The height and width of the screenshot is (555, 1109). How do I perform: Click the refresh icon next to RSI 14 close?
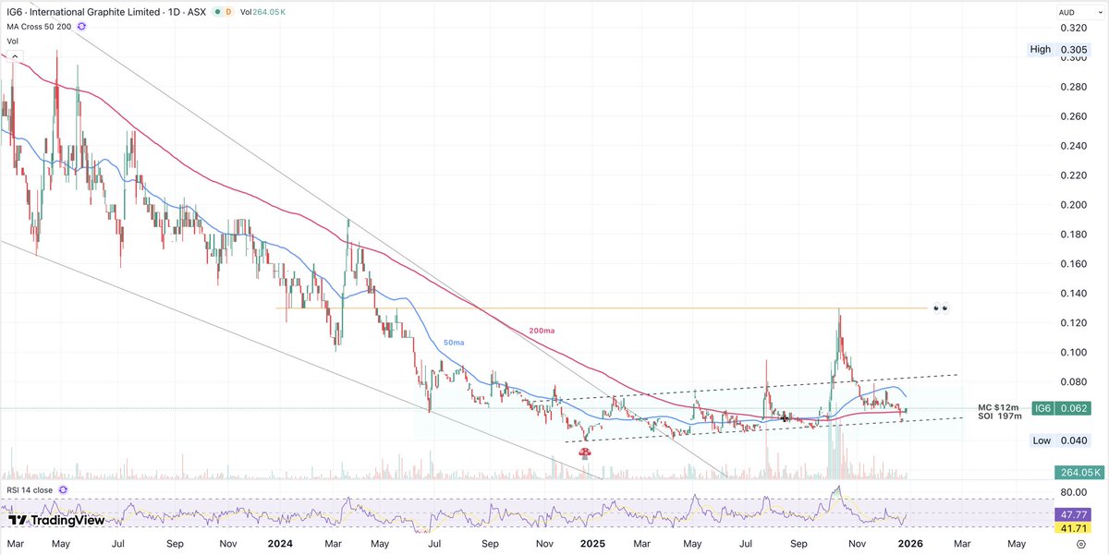[x=63, y=489]
